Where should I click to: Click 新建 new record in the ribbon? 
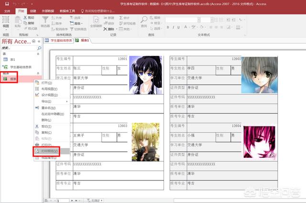[109, 18]
